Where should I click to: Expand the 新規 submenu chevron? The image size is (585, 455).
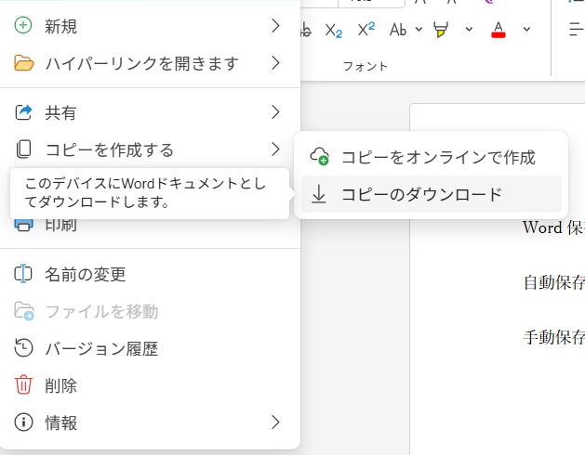275,26
